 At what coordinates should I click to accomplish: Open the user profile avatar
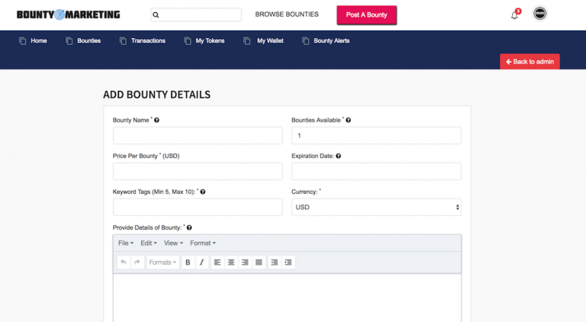point(539,14)
